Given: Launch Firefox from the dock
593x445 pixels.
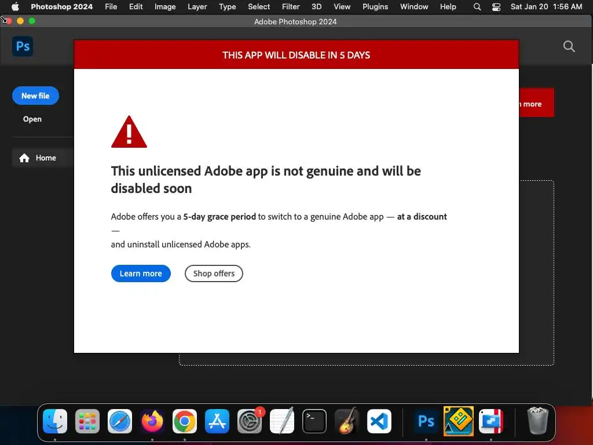Looking at the screenshot, I should click(x=152, y=421).
